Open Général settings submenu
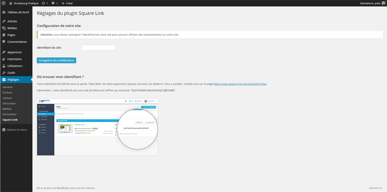The height and width of the screenshot is (192, 387). click(8, 87)
